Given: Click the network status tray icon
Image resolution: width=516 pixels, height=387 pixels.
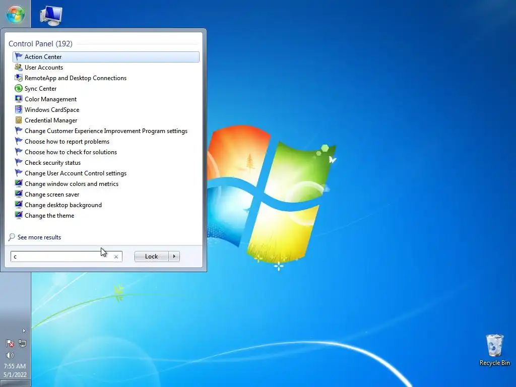Looking at the screenshot, I should pos(22,343).
